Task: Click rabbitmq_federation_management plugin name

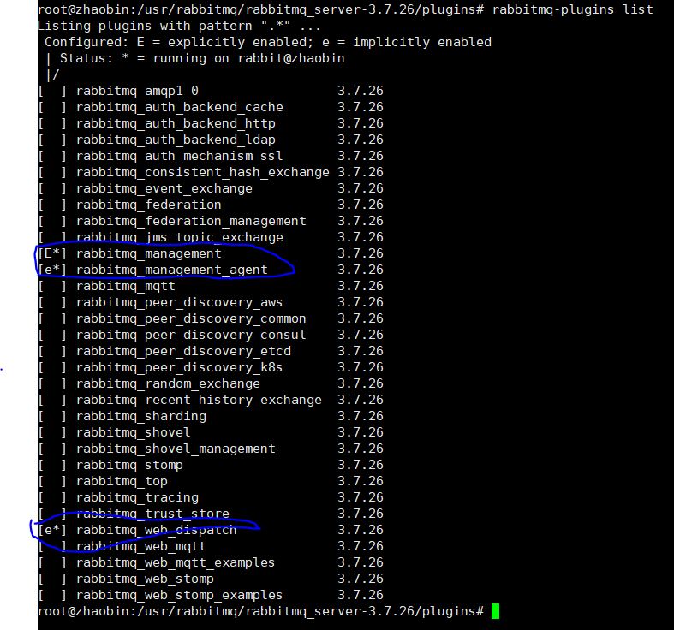Action: coord(191,222)
